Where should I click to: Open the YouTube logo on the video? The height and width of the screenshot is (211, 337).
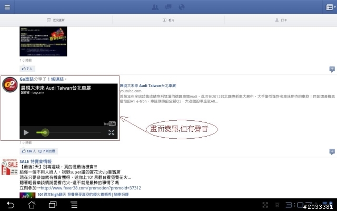[110, 123]
